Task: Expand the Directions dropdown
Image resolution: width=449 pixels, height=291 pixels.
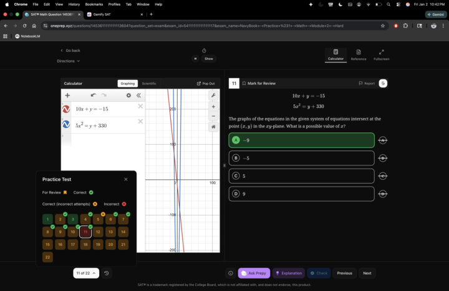Action: click(69, 61)
